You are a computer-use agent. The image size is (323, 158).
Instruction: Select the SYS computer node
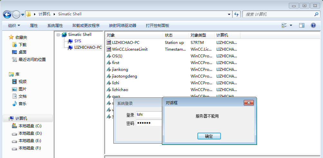coord(78,41)
